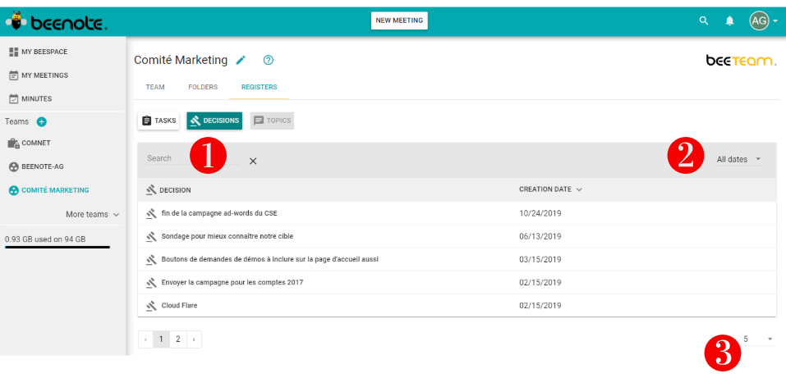
Task: Click gavel icon of 'Boutons de demandes' row
Action: (151, 259)
